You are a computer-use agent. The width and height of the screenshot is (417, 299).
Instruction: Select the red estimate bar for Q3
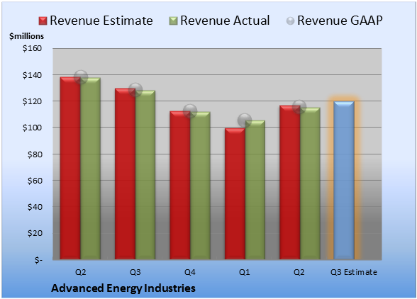[126, 174]
